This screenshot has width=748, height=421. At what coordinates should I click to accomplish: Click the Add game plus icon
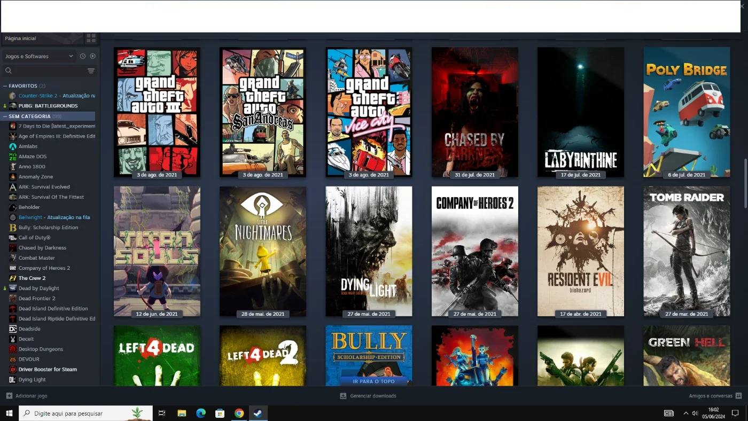9,396
